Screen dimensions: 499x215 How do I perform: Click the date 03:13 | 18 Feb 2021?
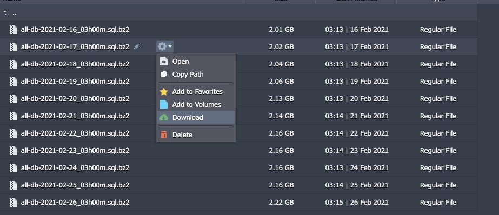pos(357,64)
